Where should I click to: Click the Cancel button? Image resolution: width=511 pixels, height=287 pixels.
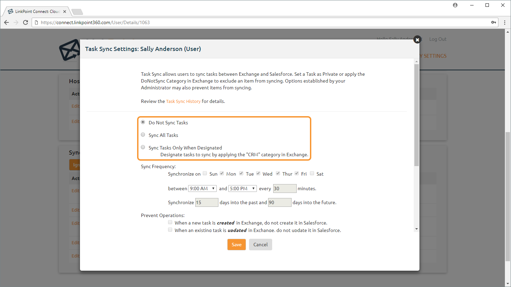(261, 245)
